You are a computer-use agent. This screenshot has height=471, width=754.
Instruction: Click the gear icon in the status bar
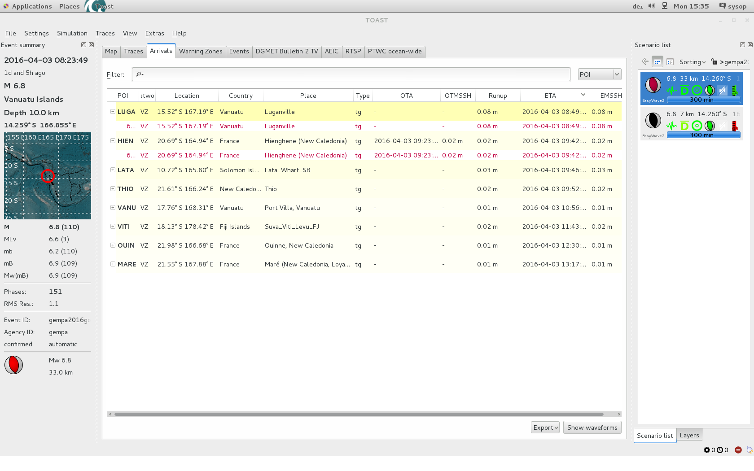click(x=707, y=450)
